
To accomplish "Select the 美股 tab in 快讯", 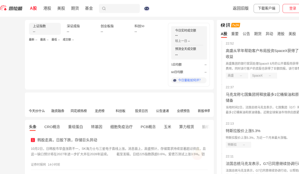I will coord(292,34).
